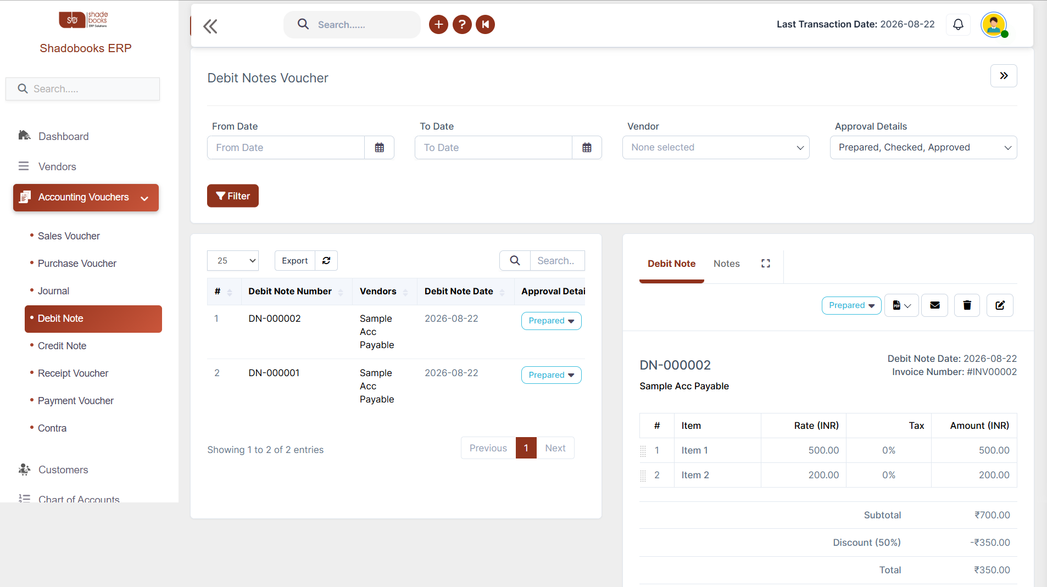Open Credit Note in sidebar
The image size is (1047, 587).
click(62, 346)
